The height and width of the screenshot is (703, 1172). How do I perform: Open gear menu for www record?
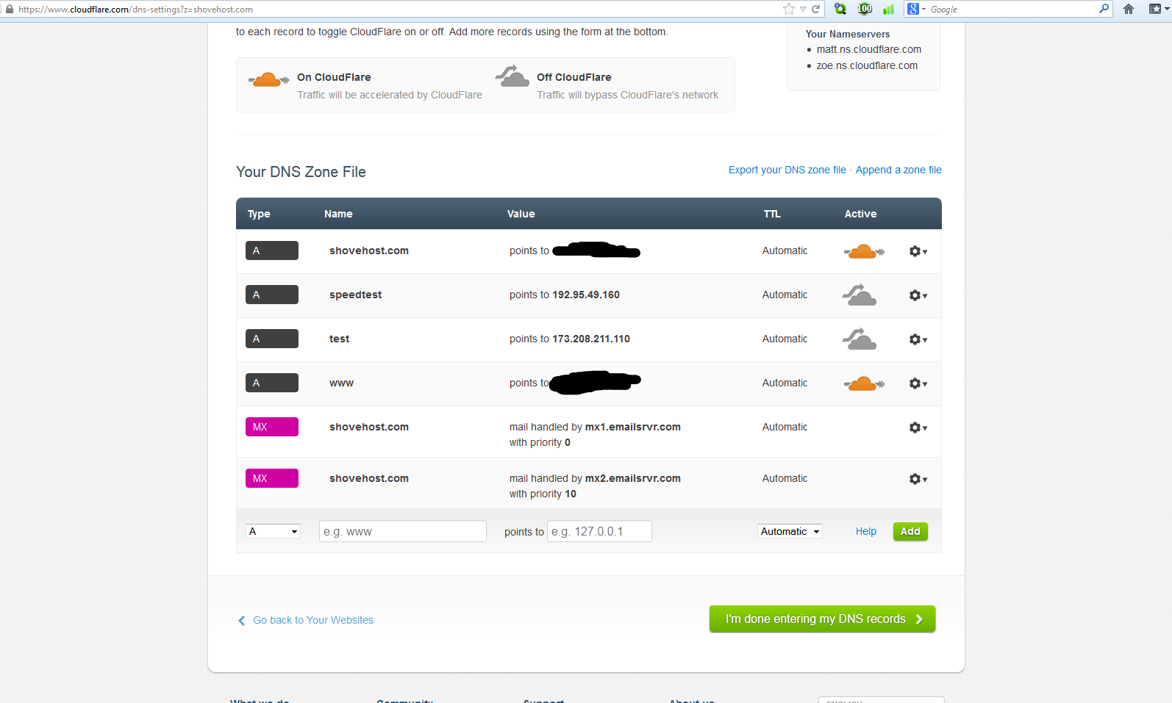918,383
